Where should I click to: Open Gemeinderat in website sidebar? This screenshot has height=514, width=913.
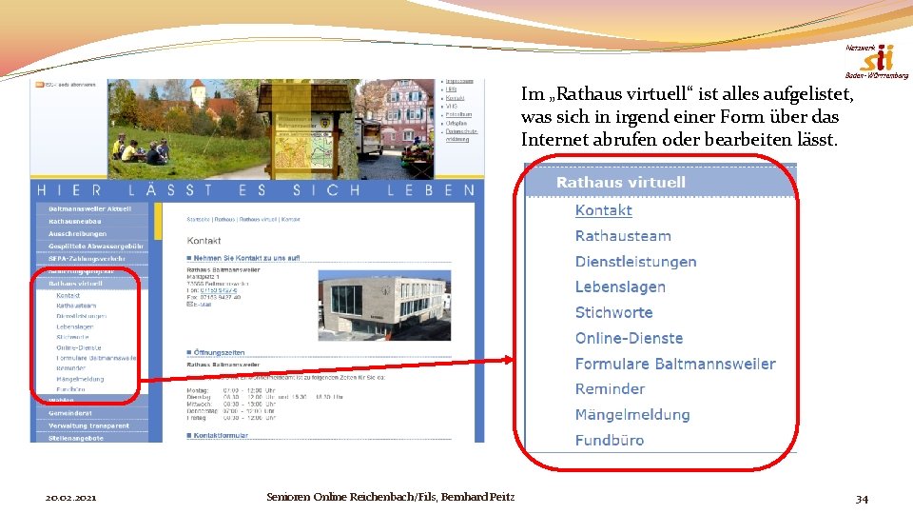[69, 413]
